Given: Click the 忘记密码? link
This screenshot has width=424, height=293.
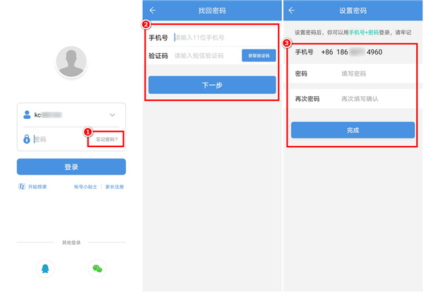Looking at the screenshot, I should coord(107,139).
